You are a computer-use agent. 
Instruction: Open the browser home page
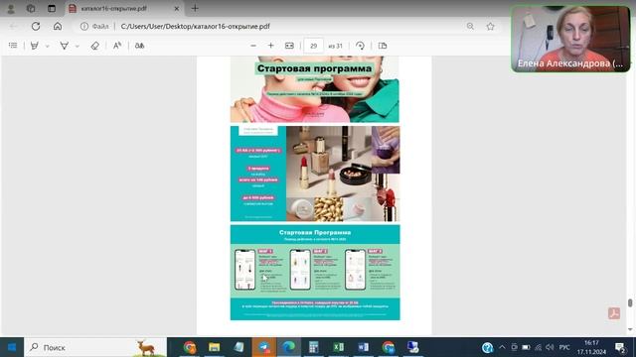point(58,27)
